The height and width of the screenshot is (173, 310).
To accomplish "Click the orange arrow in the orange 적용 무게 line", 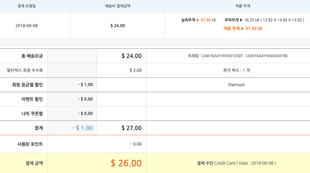I will tap(242, 28).
